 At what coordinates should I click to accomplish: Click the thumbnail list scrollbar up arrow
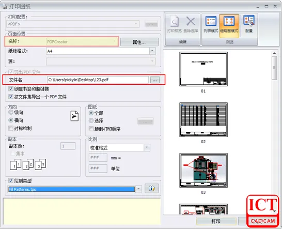point(274,53)
